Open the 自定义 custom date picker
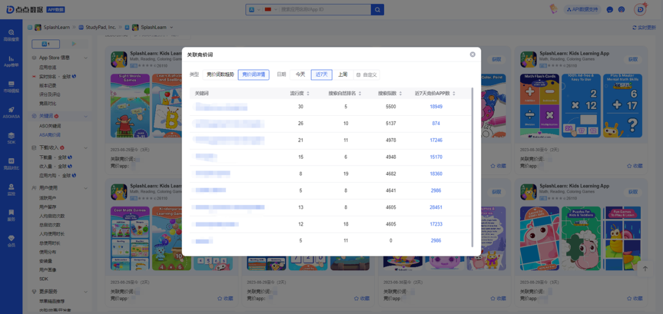Screen dimensions: 663x314 (366, 75)
